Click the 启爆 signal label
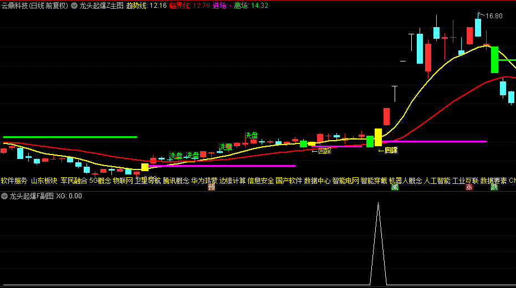This screenshot has width=516, height=288. [388, 150]
